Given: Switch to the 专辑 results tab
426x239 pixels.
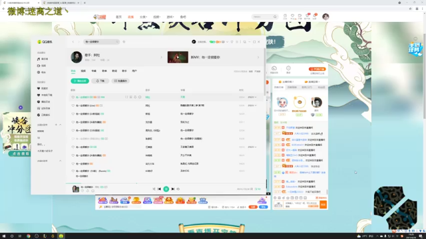Looking at the screenshot, I should pos(94,71).
